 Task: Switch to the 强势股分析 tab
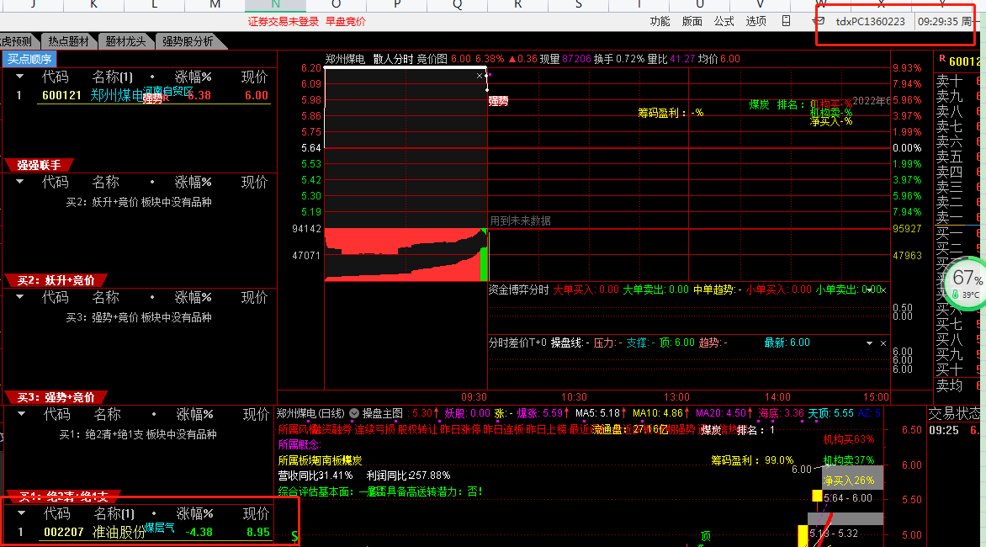pyautogui.click(x=188, y=41)
